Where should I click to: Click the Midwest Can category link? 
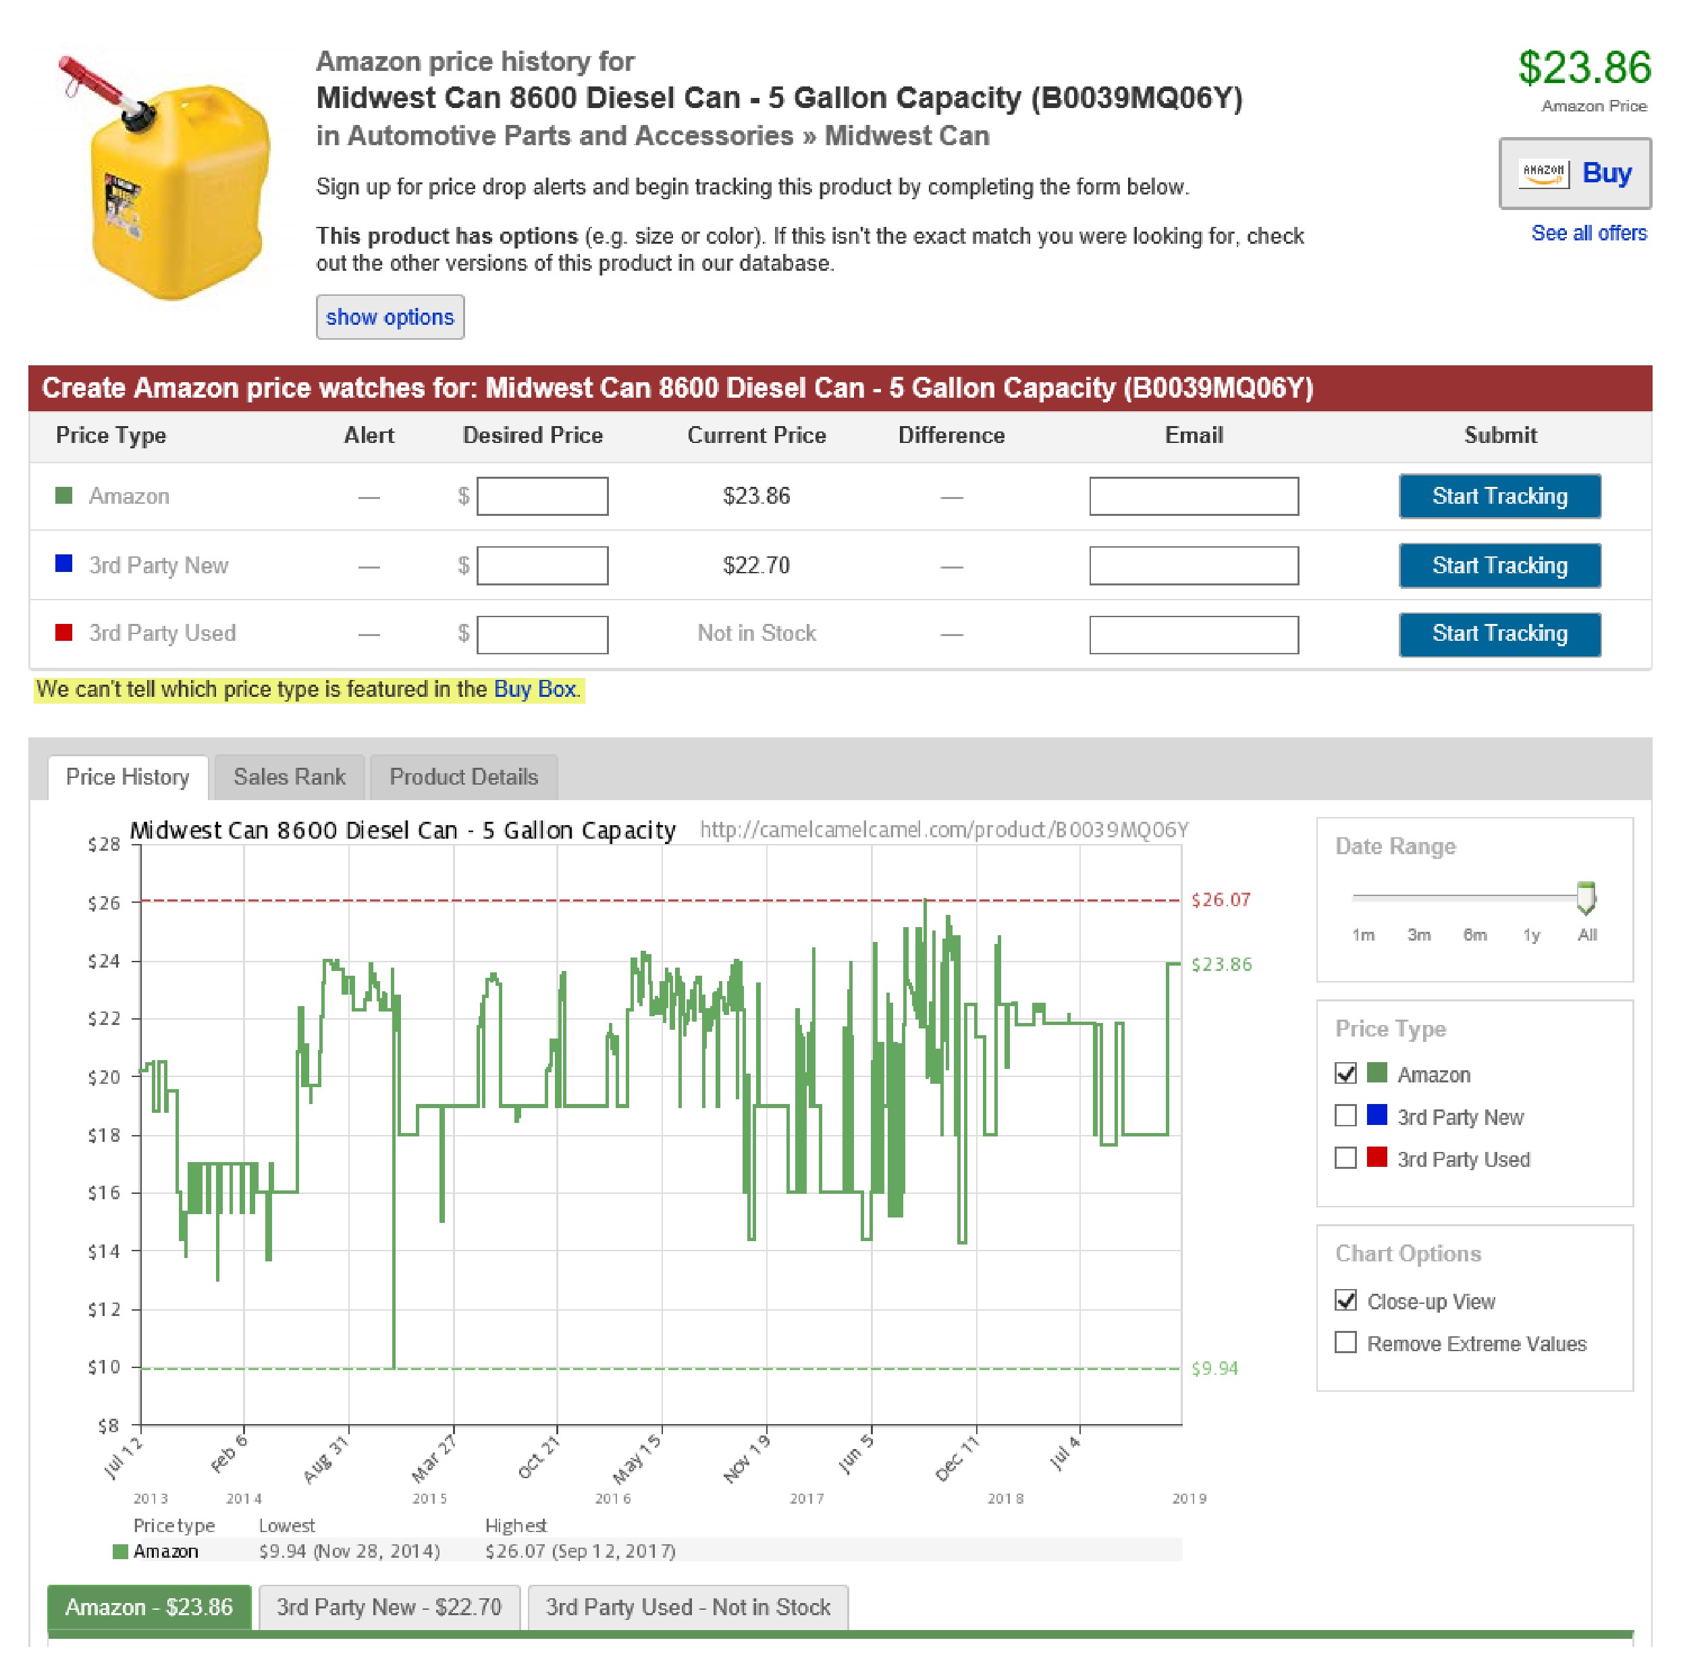(x=907, y=136)
